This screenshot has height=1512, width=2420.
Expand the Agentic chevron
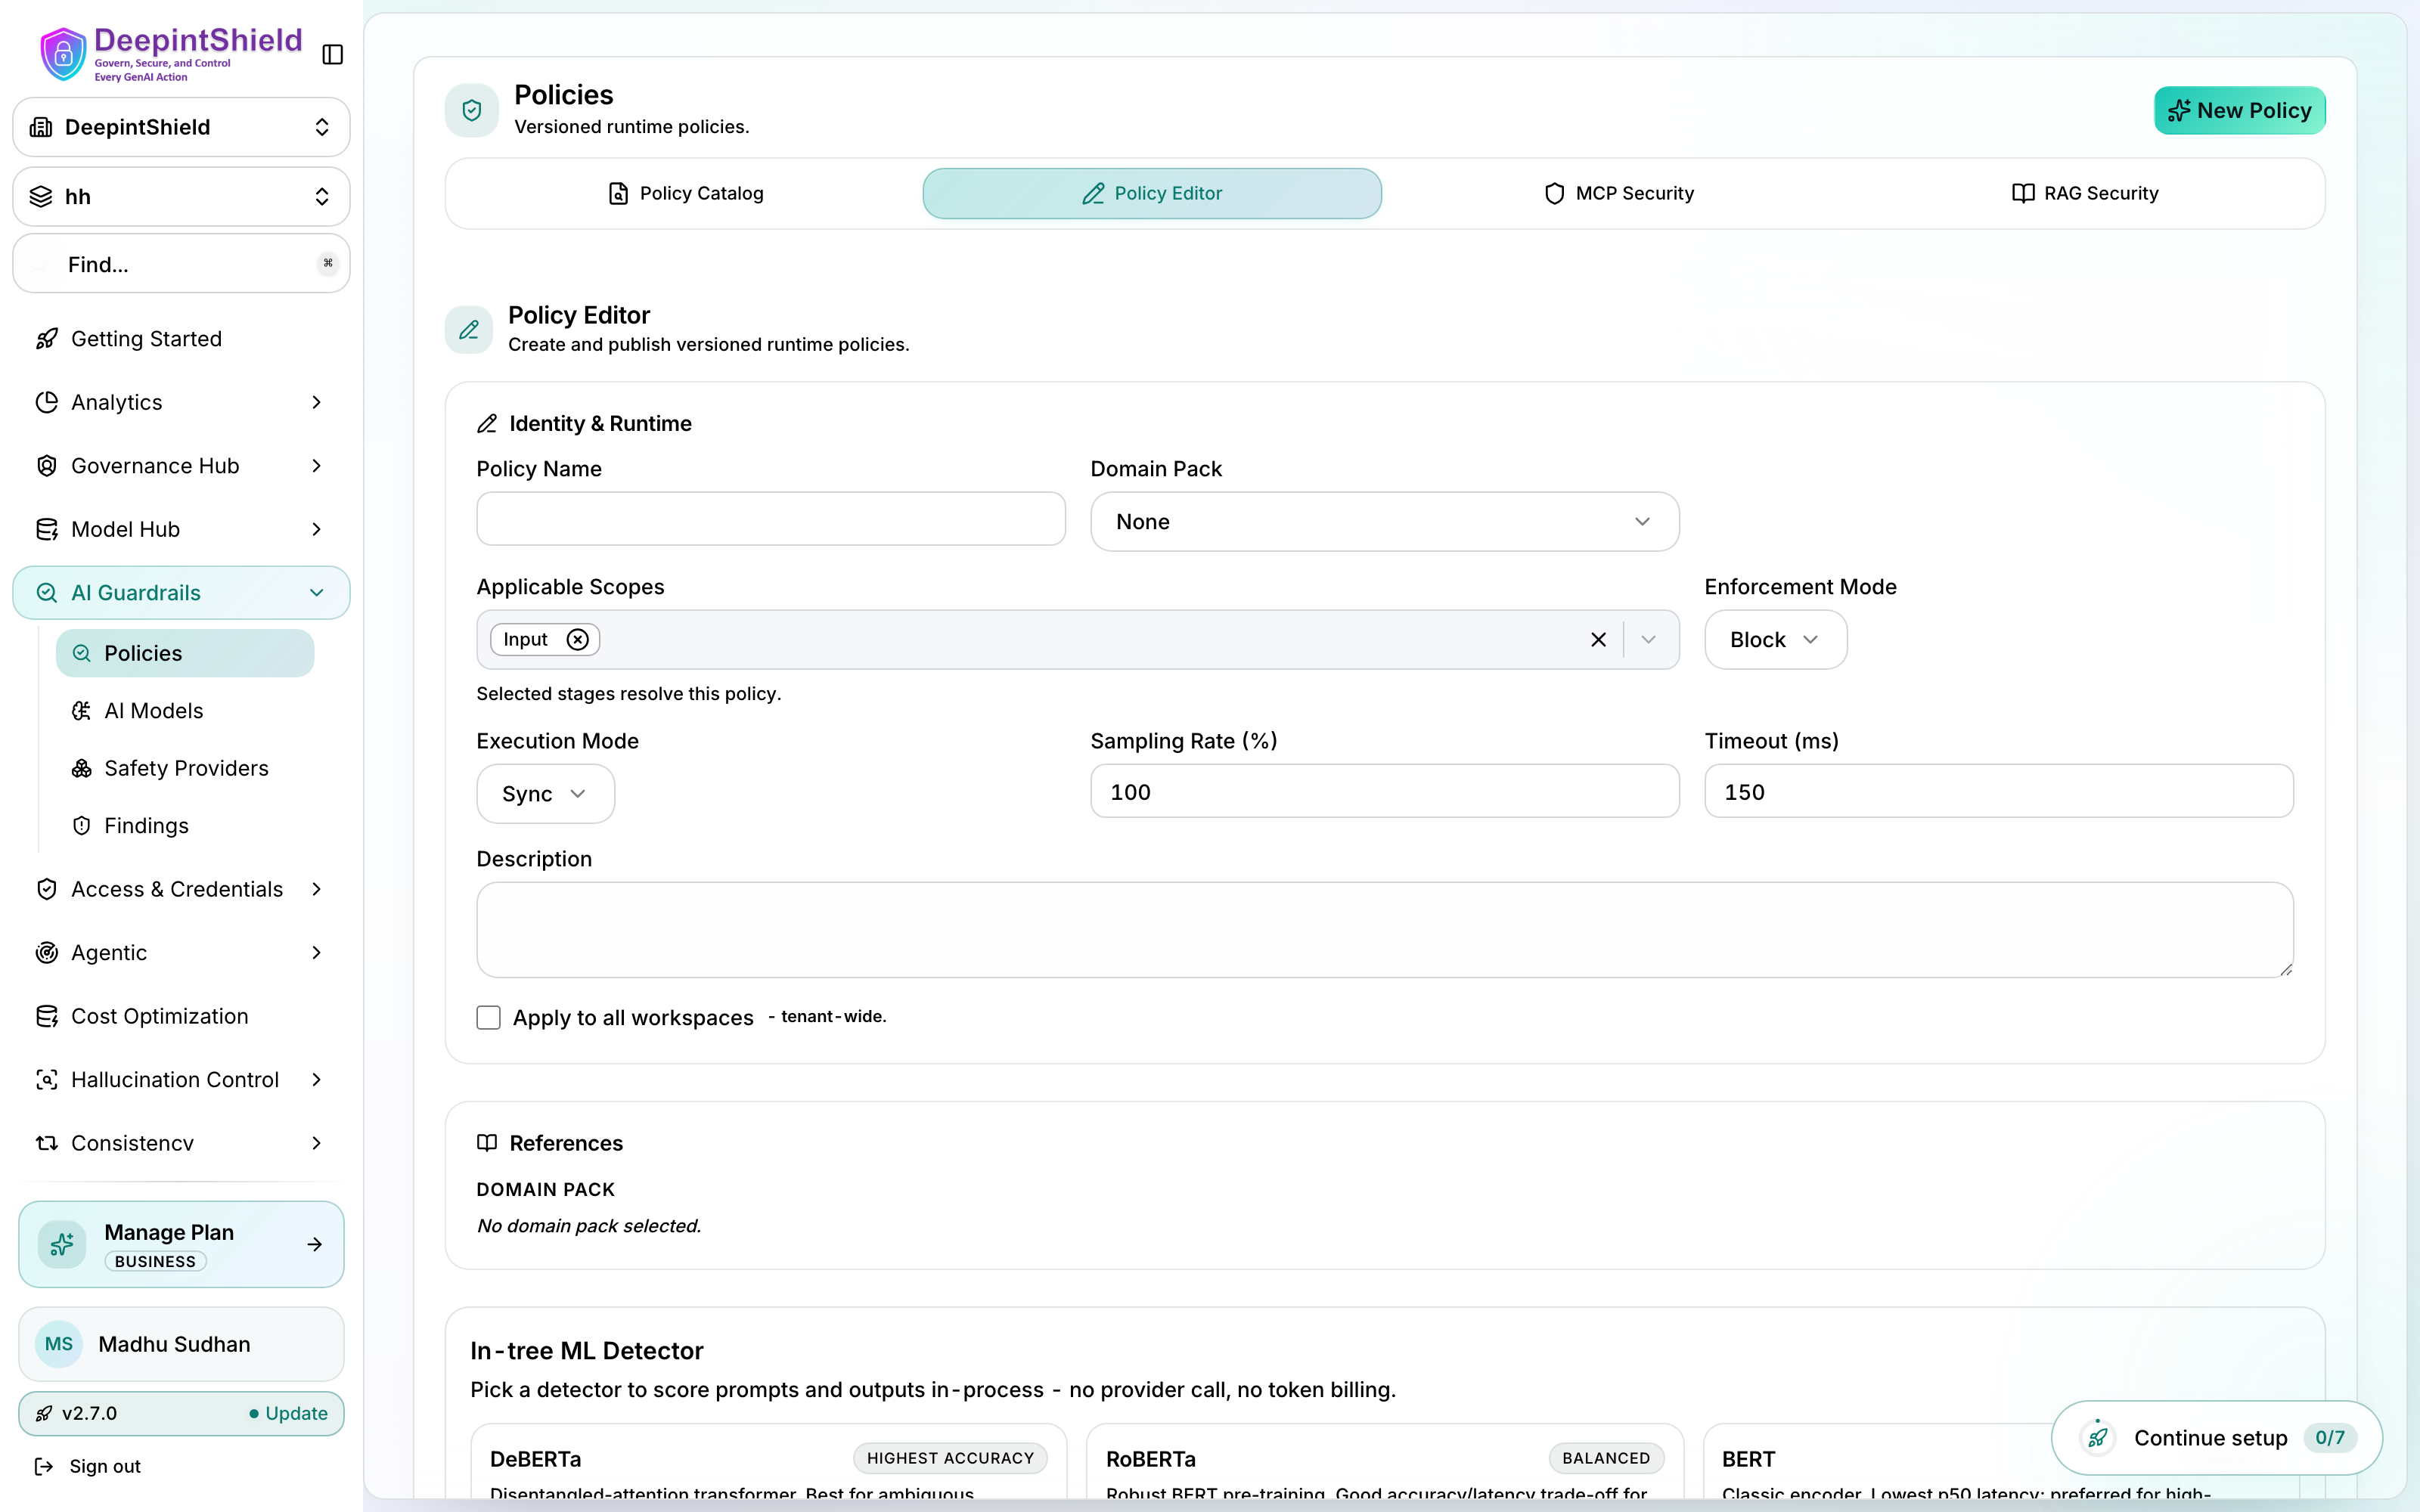pyautogui.click(x=317, y=953)
